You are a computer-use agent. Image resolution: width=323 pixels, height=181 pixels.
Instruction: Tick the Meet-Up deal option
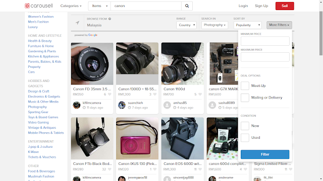pos(245,86)
